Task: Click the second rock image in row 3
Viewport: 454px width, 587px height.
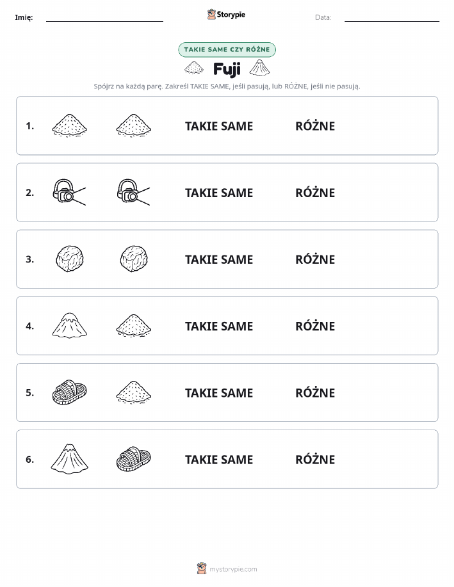Action: (134, 259)
